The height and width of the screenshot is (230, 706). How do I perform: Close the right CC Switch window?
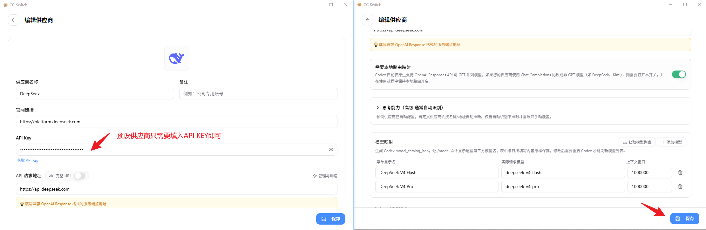(x=699, y=4)
